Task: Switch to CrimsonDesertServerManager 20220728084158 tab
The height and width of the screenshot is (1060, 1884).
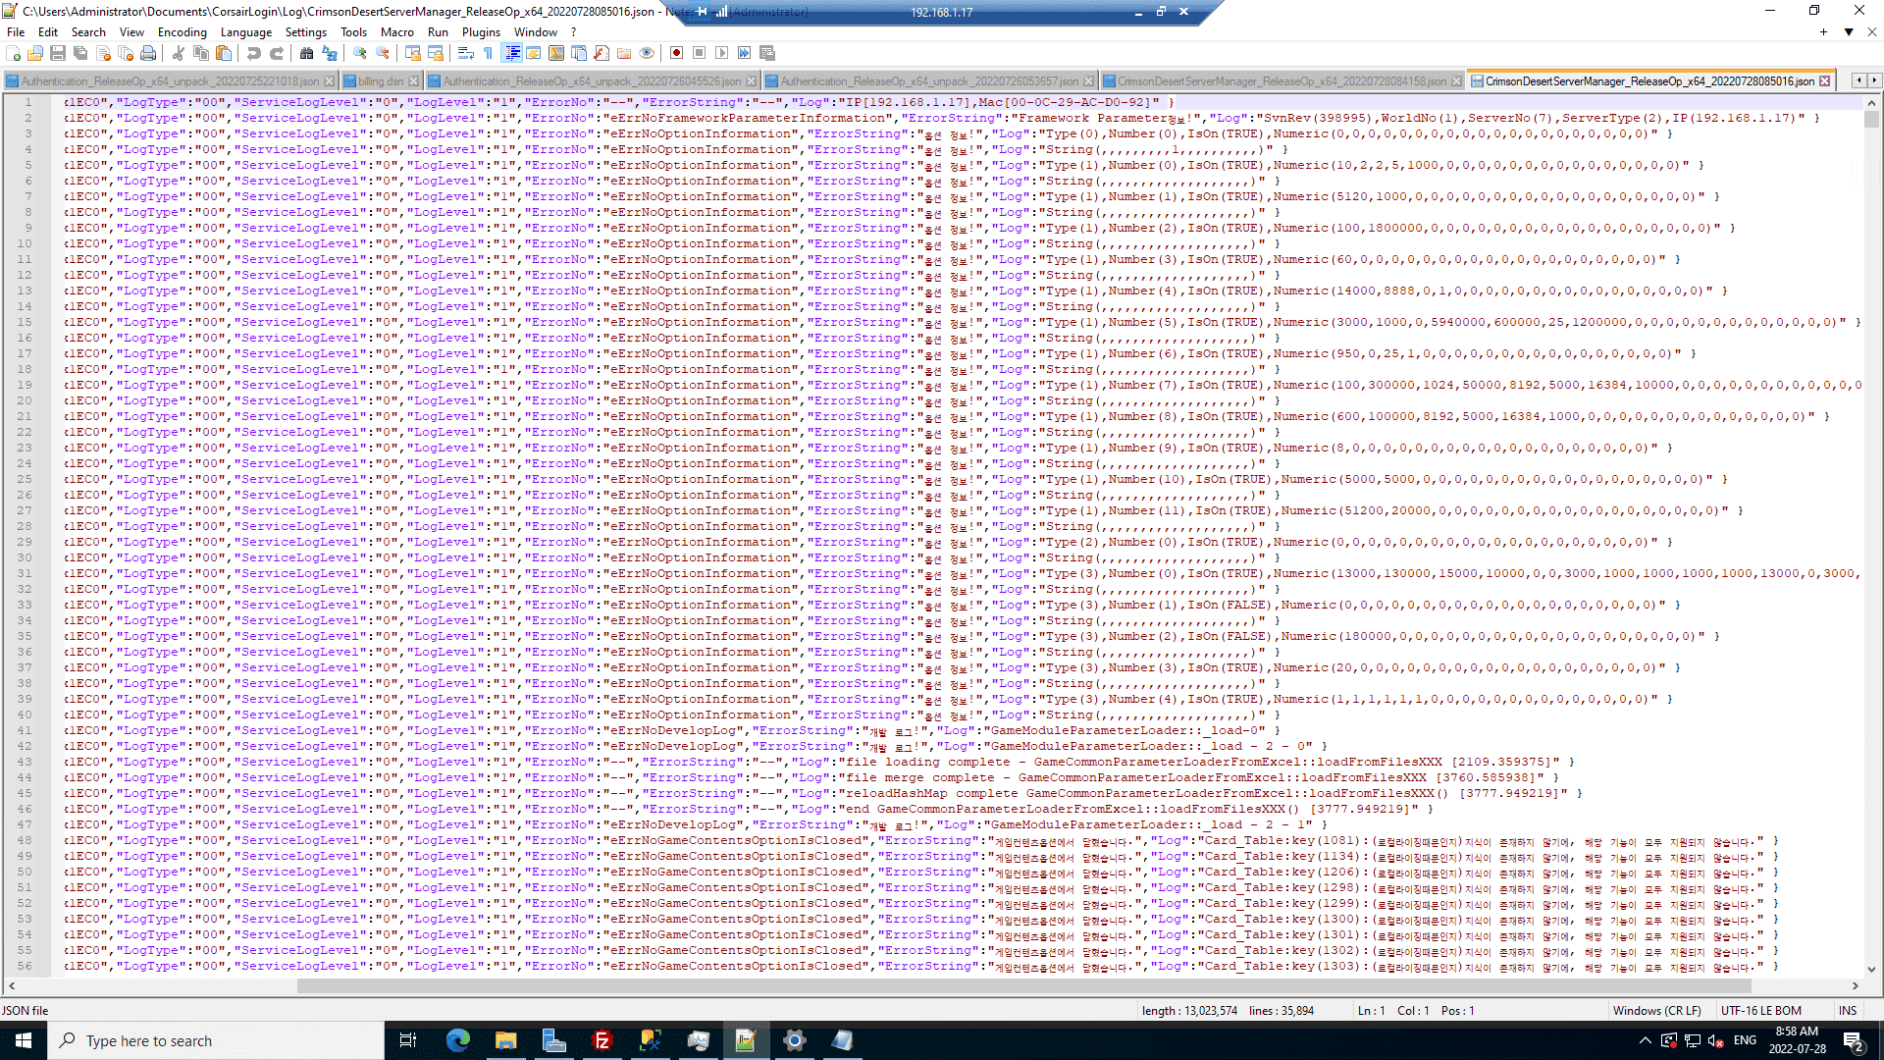Action: click(1282, 80)
